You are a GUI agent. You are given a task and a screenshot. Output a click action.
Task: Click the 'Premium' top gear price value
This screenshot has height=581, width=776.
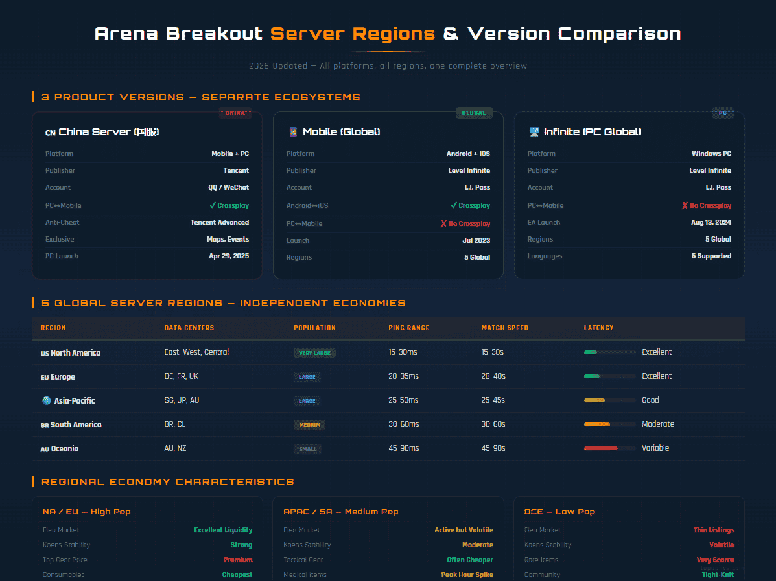238,560
